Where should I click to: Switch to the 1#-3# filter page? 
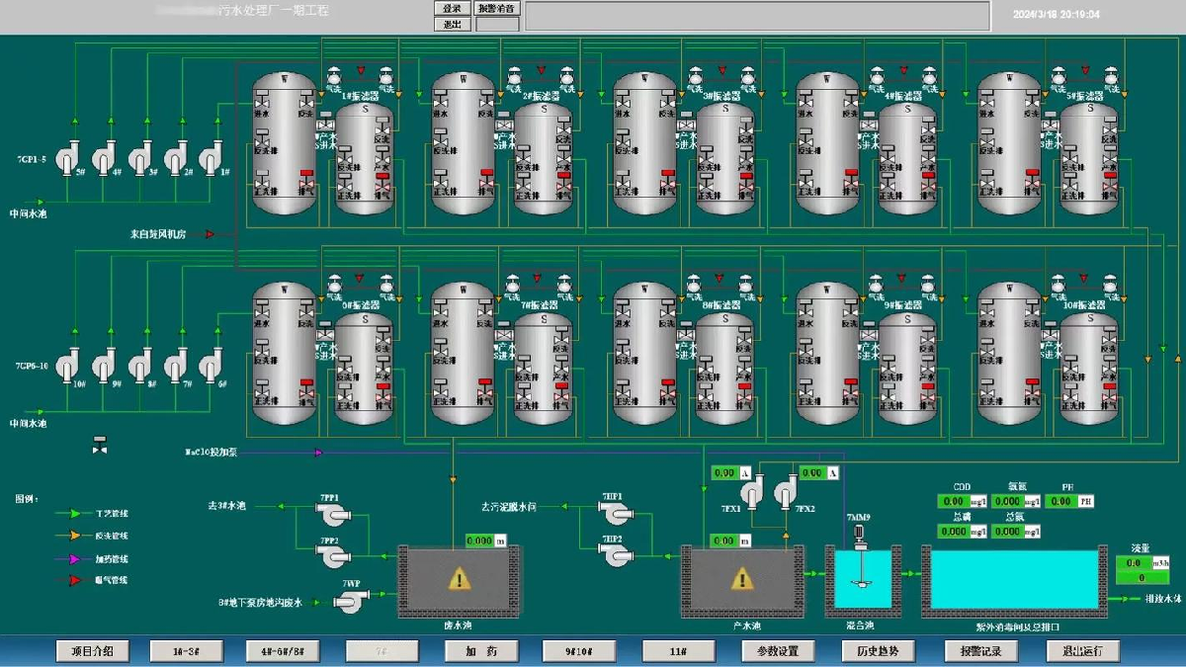(185, 651)
